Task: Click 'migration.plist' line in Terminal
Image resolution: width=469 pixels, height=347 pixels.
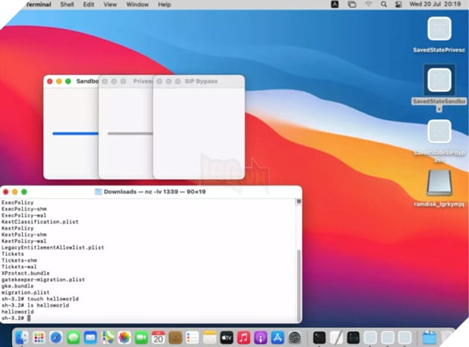Action: pos(25,293)
